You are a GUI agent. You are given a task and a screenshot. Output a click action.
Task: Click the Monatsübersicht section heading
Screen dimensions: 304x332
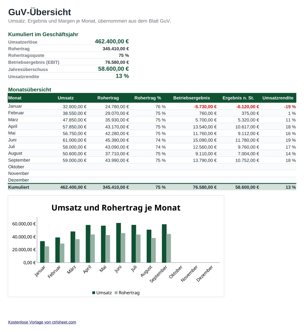click(x=30, y=90)
